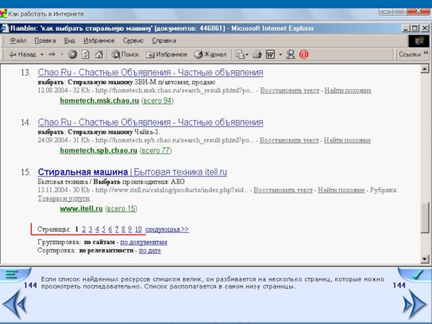Click the tutorial checkmark icon
Screen dimensions: 432x324
[417, 274]
